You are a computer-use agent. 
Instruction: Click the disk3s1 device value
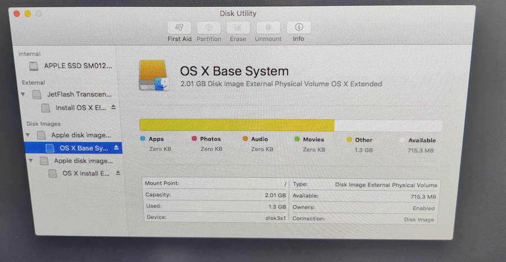click(x=275, y=218)
